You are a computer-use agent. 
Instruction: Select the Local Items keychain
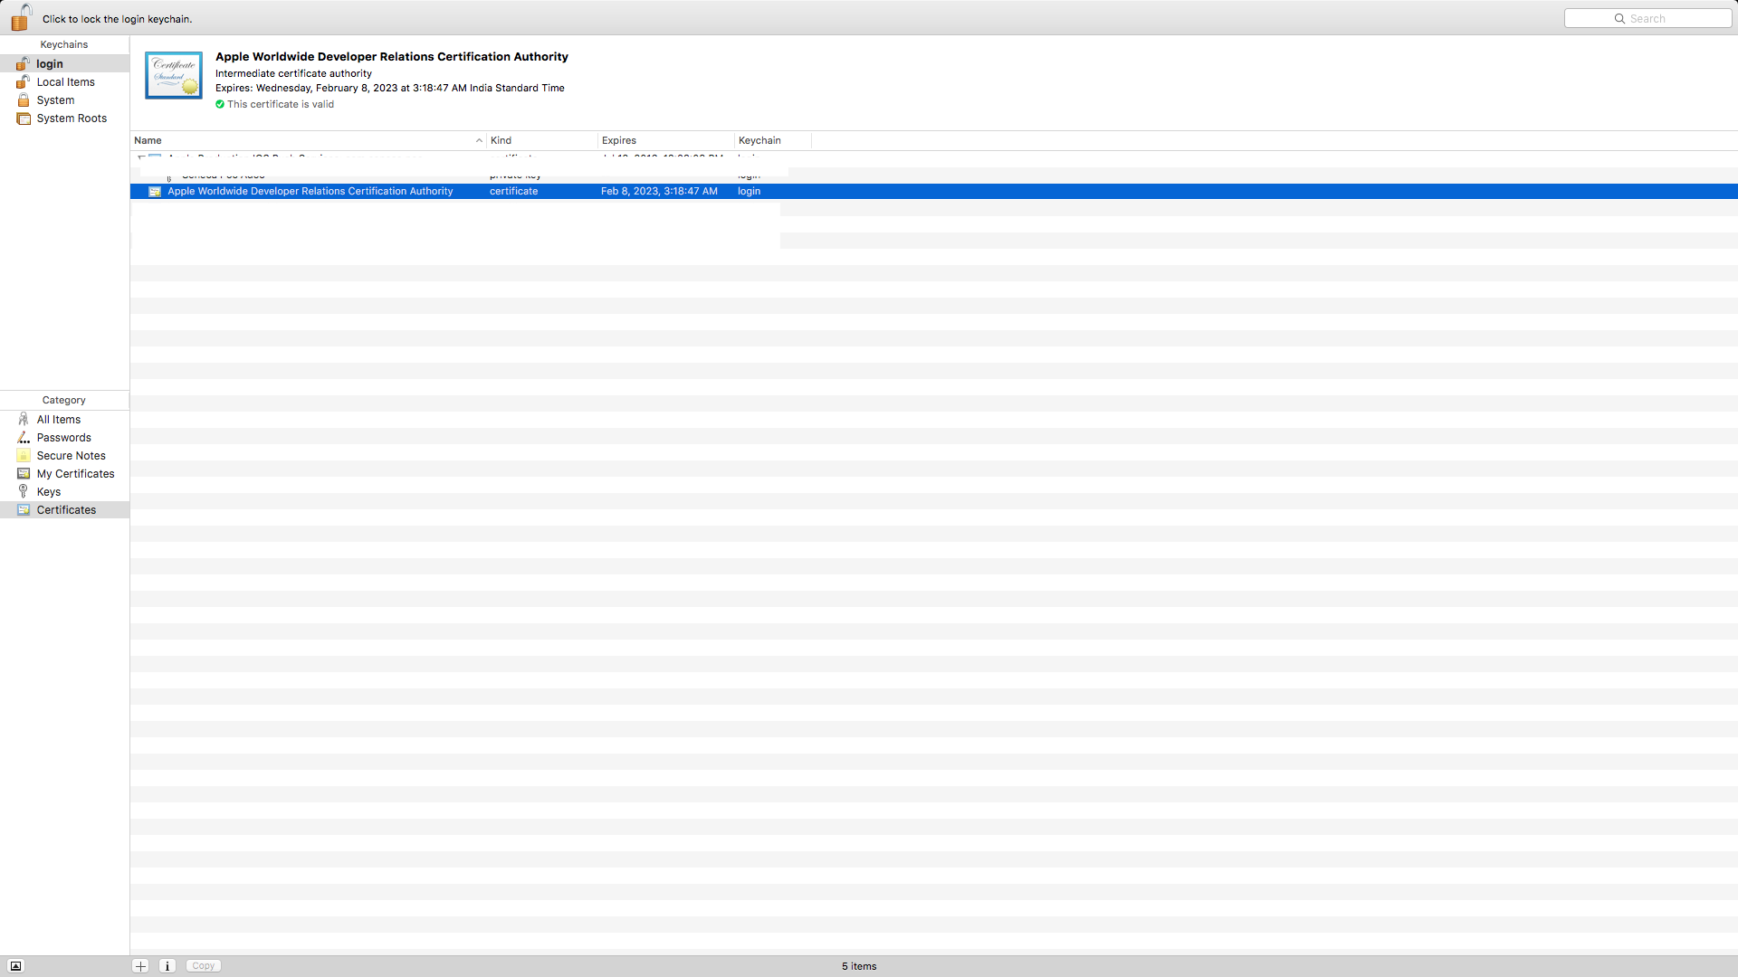tap(65, 82)
